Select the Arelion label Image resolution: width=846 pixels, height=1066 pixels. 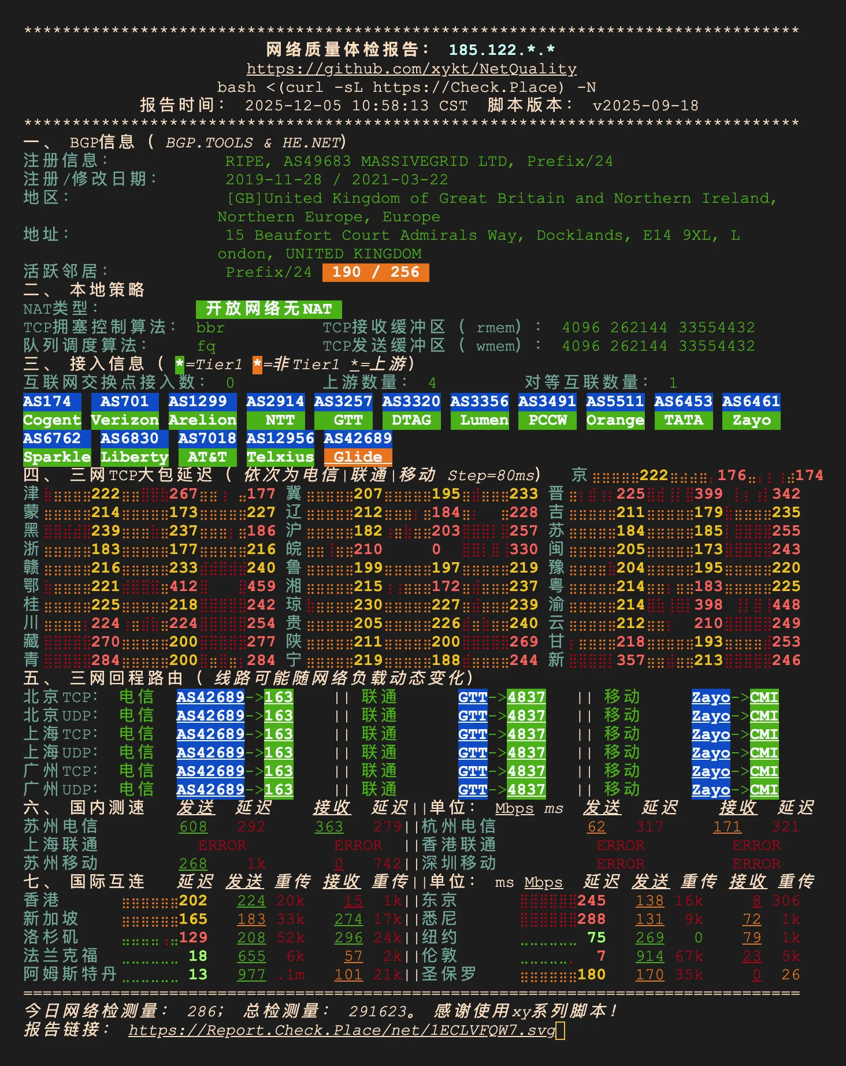pos(202,420)
